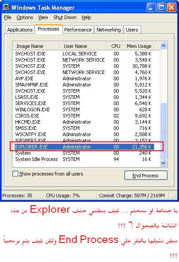Switch to the Performance tab
This screenshot has height=262, width=179.
tap(78, 30)
